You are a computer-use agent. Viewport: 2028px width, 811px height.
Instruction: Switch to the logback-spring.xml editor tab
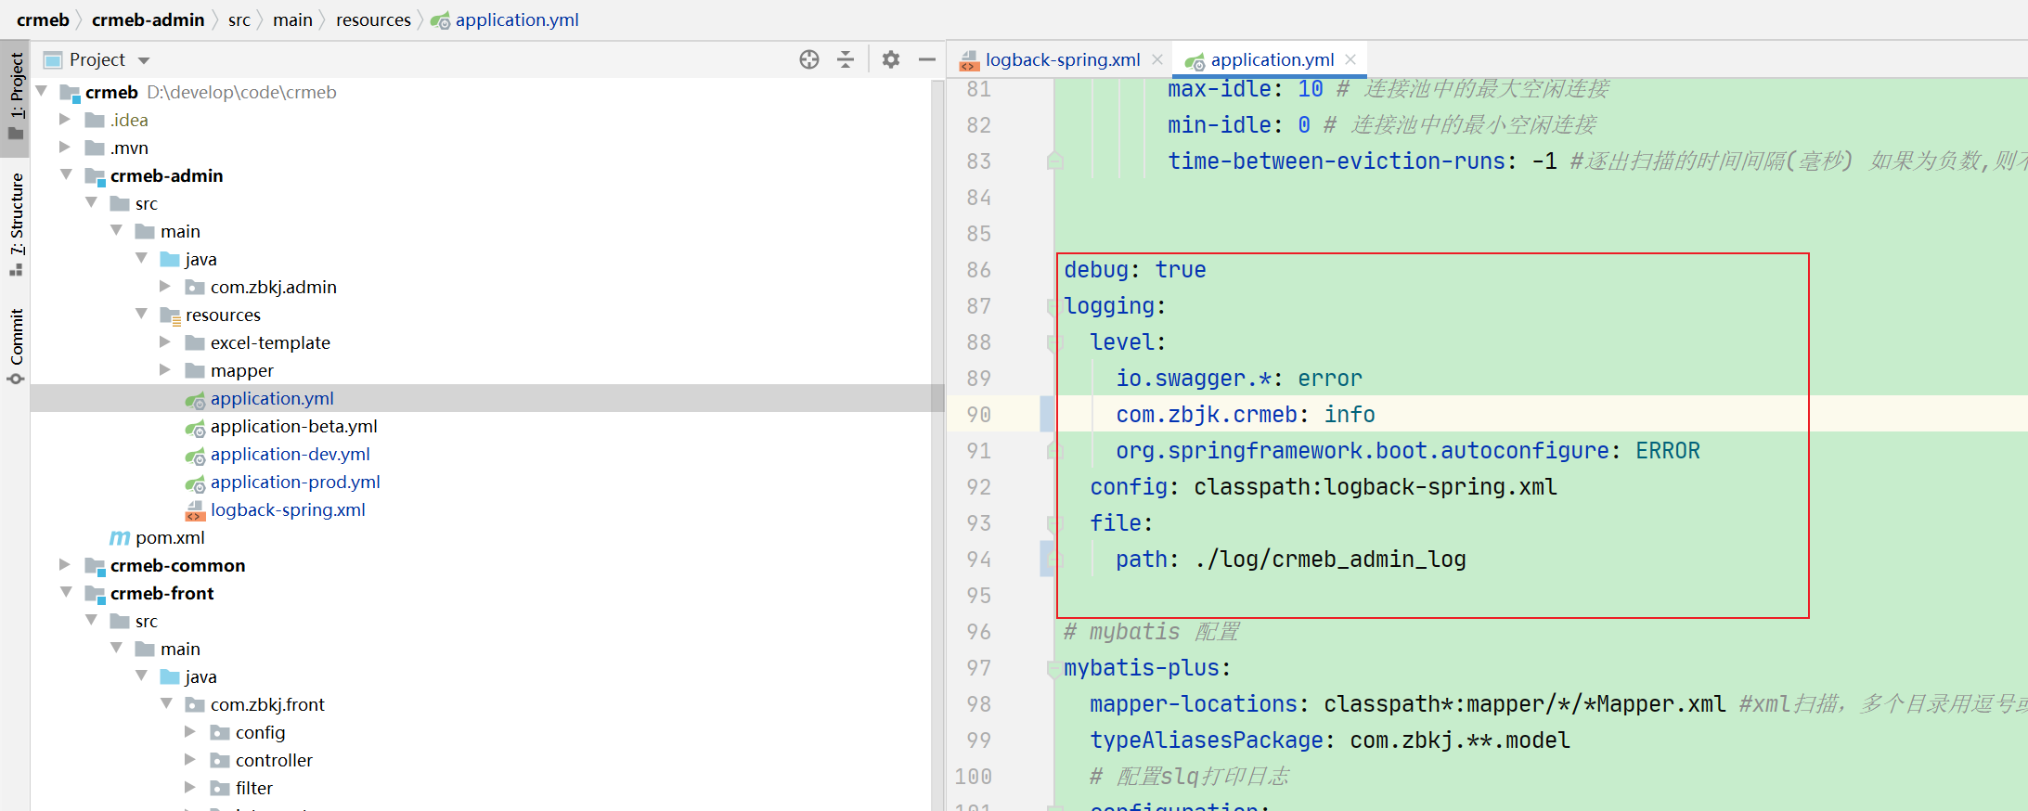point(1063,59)
